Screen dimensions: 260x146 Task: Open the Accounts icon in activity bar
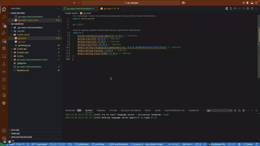(4, 131)
